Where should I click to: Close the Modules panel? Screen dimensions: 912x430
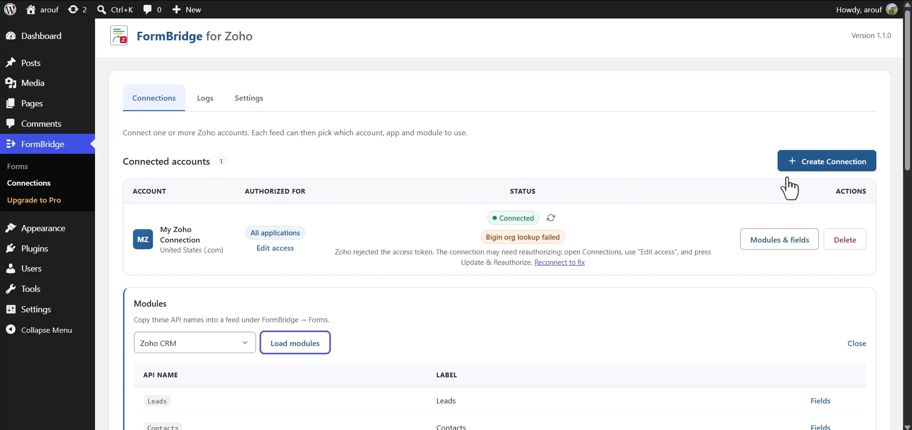point(857,344)
